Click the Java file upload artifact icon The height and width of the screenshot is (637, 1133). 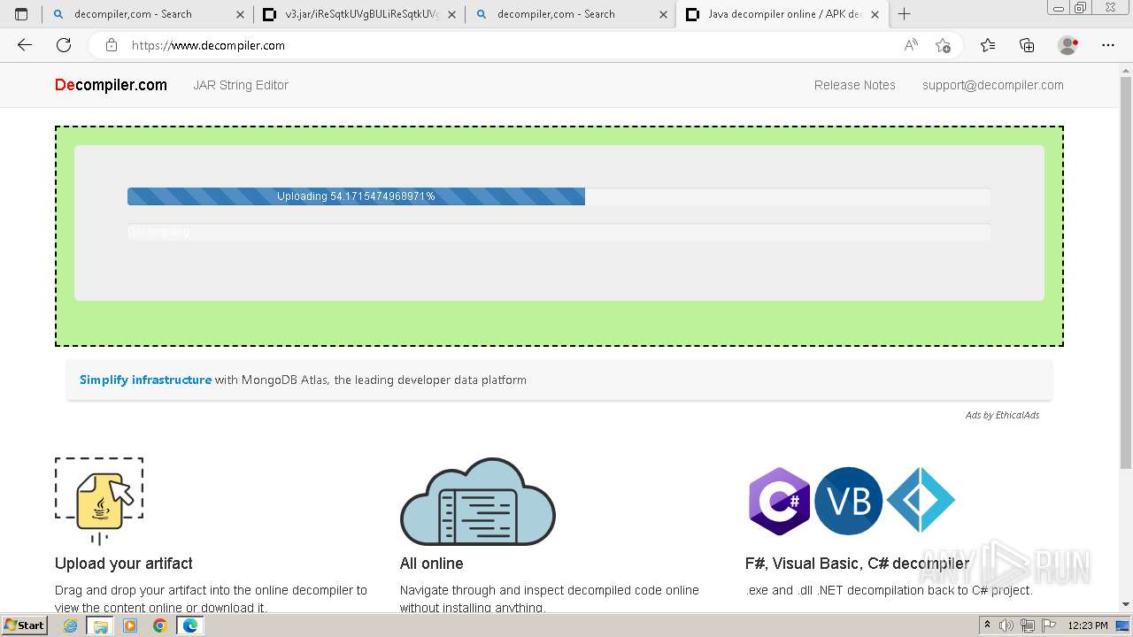click(99, 501)
